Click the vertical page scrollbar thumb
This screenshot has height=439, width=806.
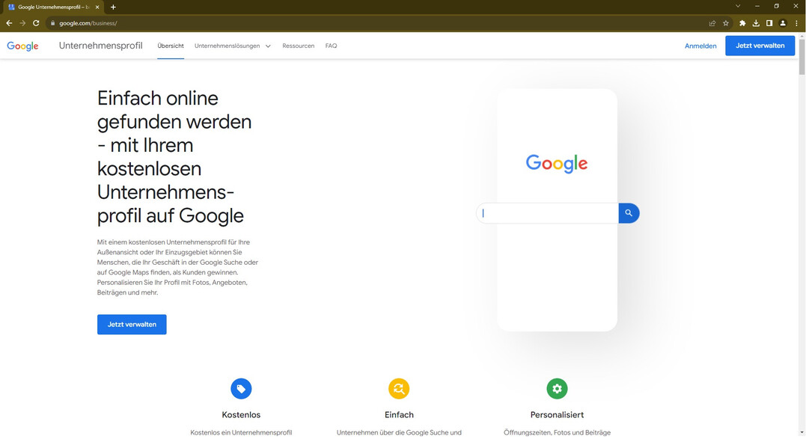[802, 57]
